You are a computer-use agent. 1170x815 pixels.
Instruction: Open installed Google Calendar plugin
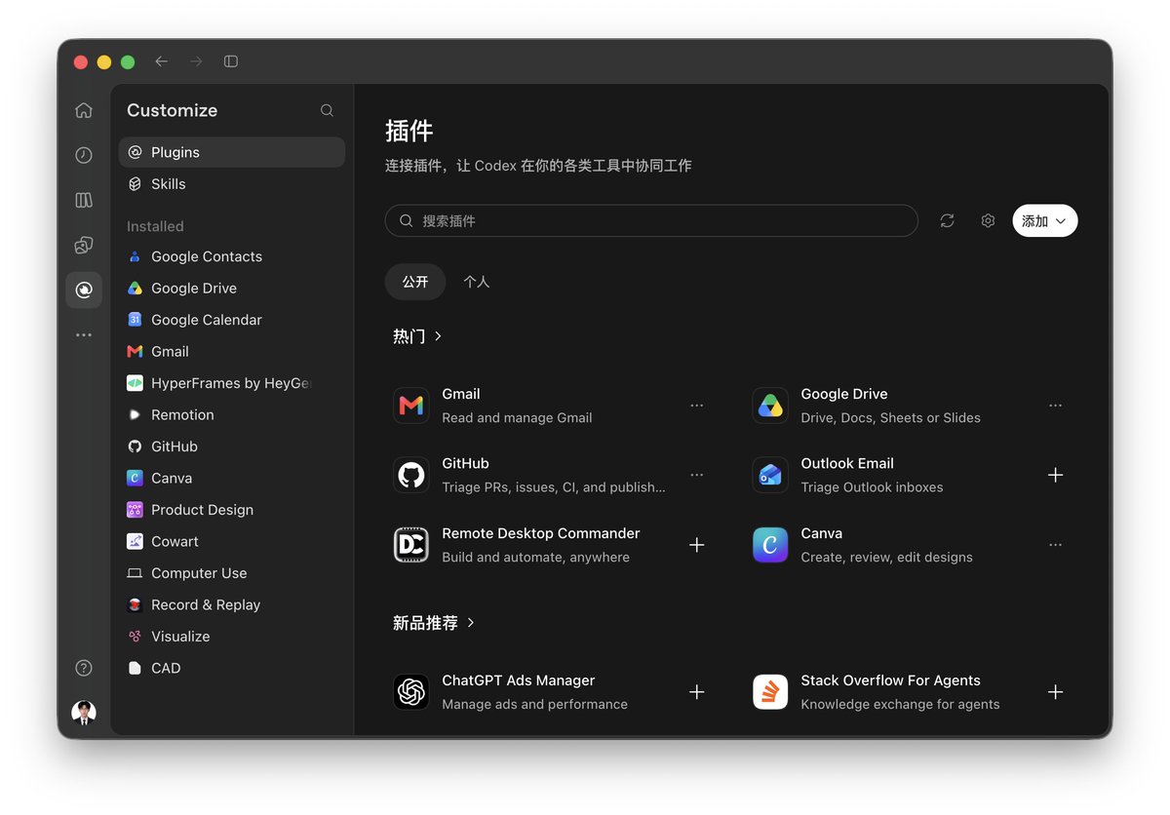(x=232, y=320)
